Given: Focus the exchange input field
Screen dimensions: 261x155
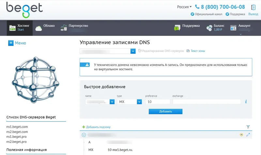Looking at the screenshot, I should pos(207,102).
